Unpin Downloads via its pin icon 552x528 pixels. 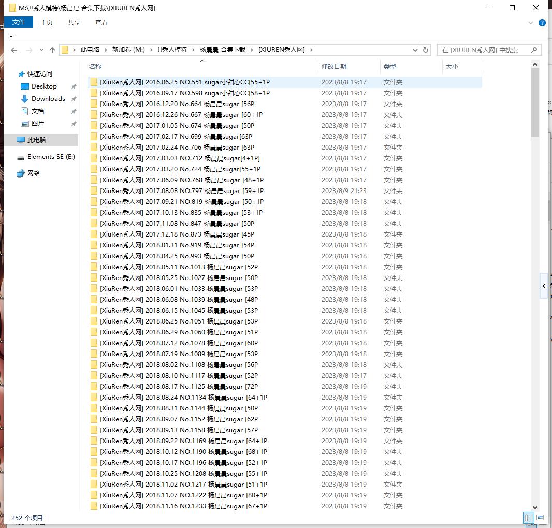74,99
